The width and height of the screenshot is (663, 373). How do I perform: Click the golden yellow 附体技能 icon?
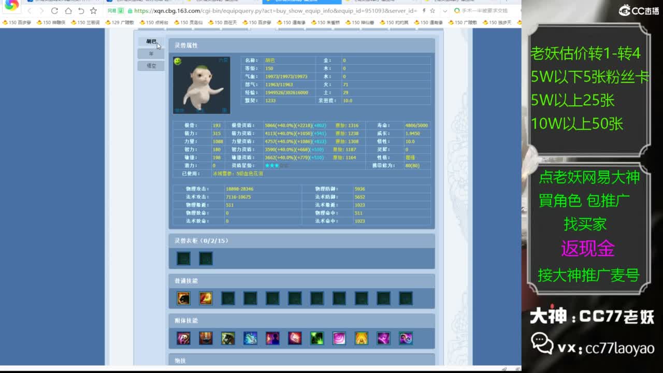pyautogui.click(x=362, y=338)
